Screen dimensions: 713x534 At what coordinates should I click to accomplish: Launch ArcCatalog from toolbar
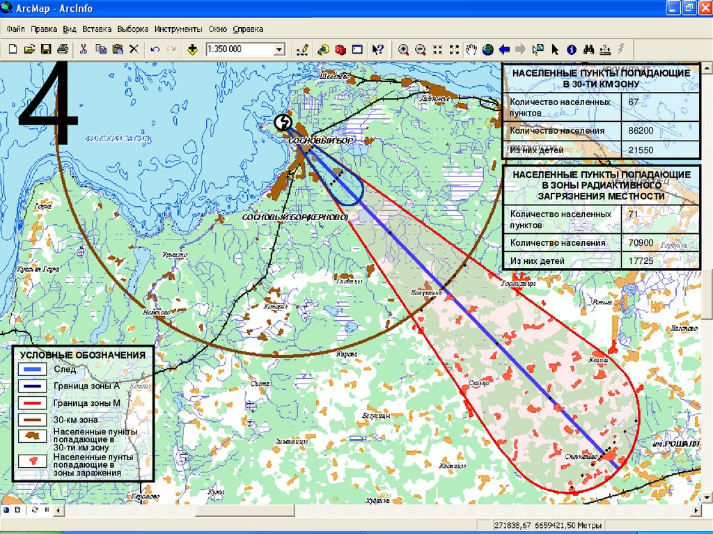(x=323, y=49)
